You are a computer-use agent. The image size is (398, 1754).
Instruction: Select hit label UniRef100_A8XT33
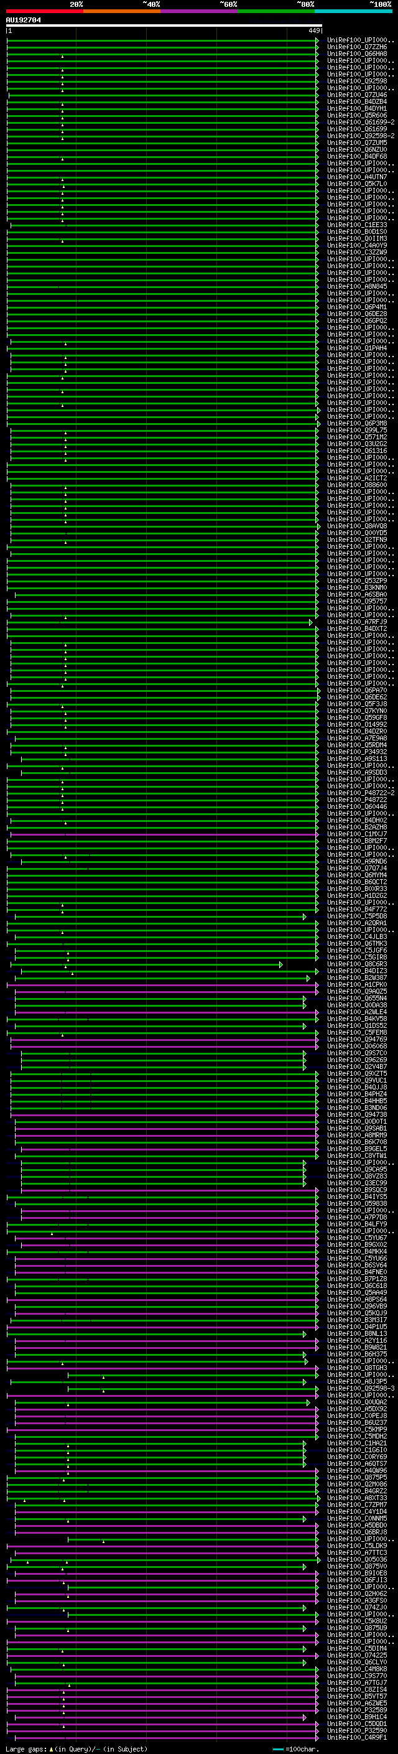357,1498
